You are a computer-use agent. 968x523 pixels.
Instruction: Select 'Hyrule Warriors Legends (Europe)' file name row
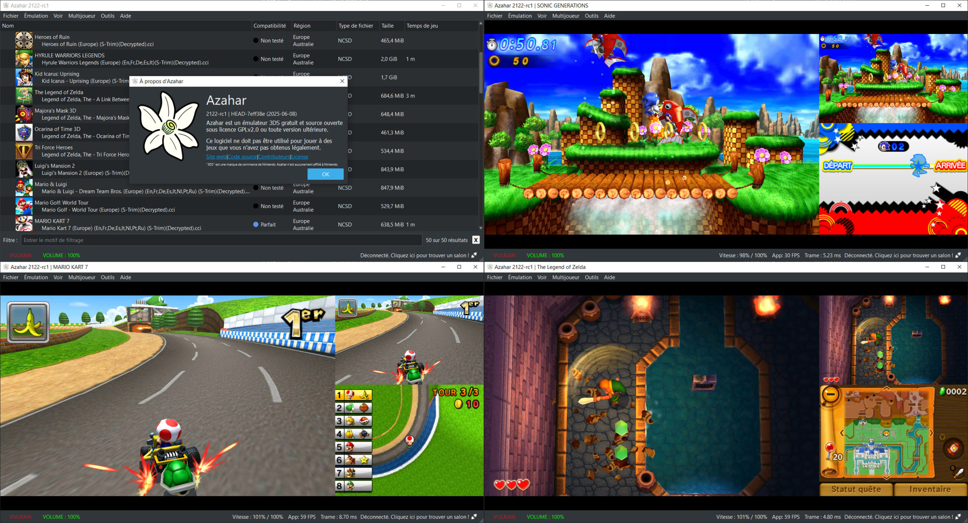[125, 63]
